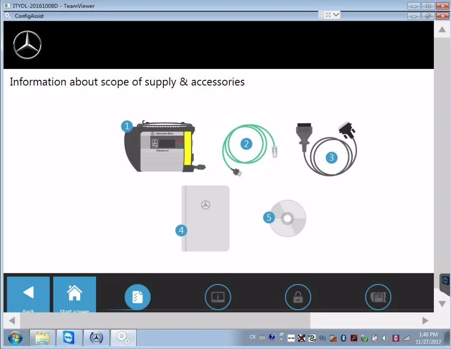Select the scope of supply checklist step icon
The width and height of the screenshot is (451, 349).
pyautogui.click(x=138, y=297)
